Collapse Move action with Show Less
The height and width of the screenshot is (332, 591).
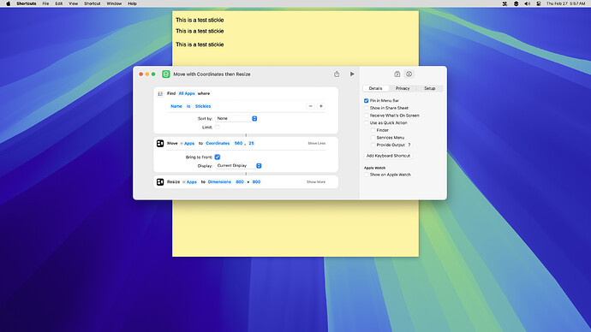[x=317, y=144]
